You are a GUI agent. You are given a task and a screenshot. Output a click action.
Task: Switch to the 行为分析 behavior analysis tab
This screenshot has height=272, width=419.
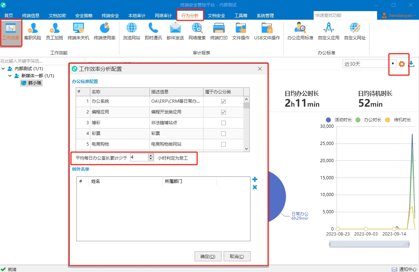click(190, 15)
